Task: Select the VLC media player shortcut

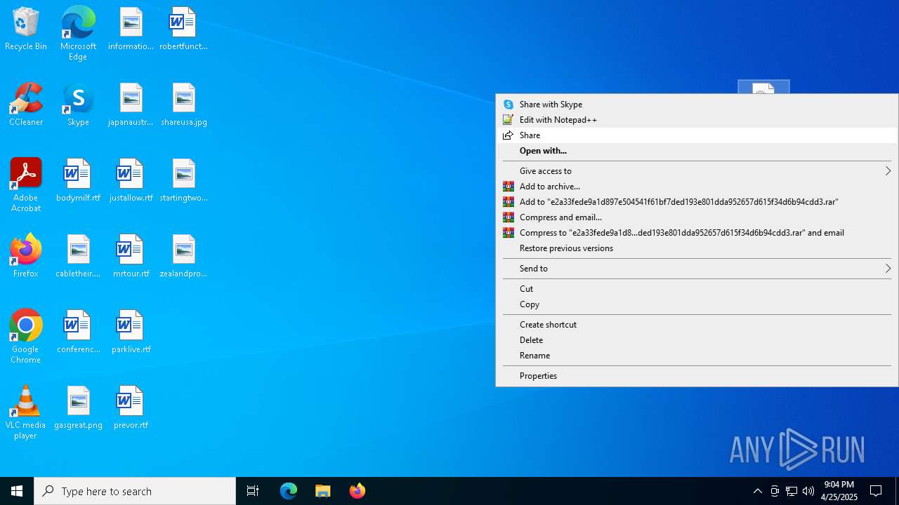Action: (26, 412)
